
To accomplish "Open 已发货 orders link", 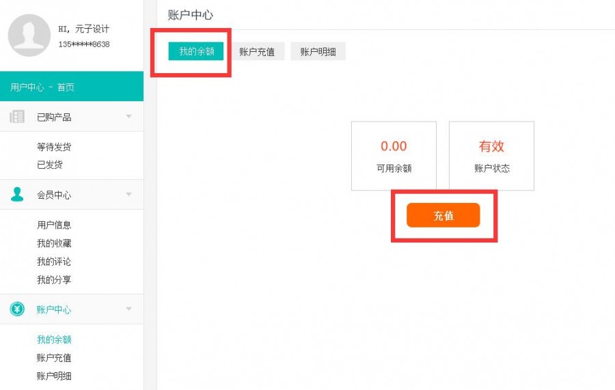I will coord(50,165).
